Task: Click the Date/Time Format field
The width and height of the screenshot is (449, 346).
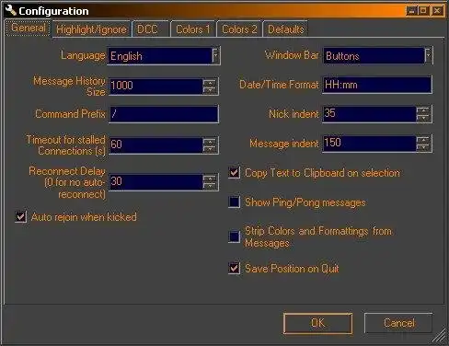Action: tap(377, 85)
